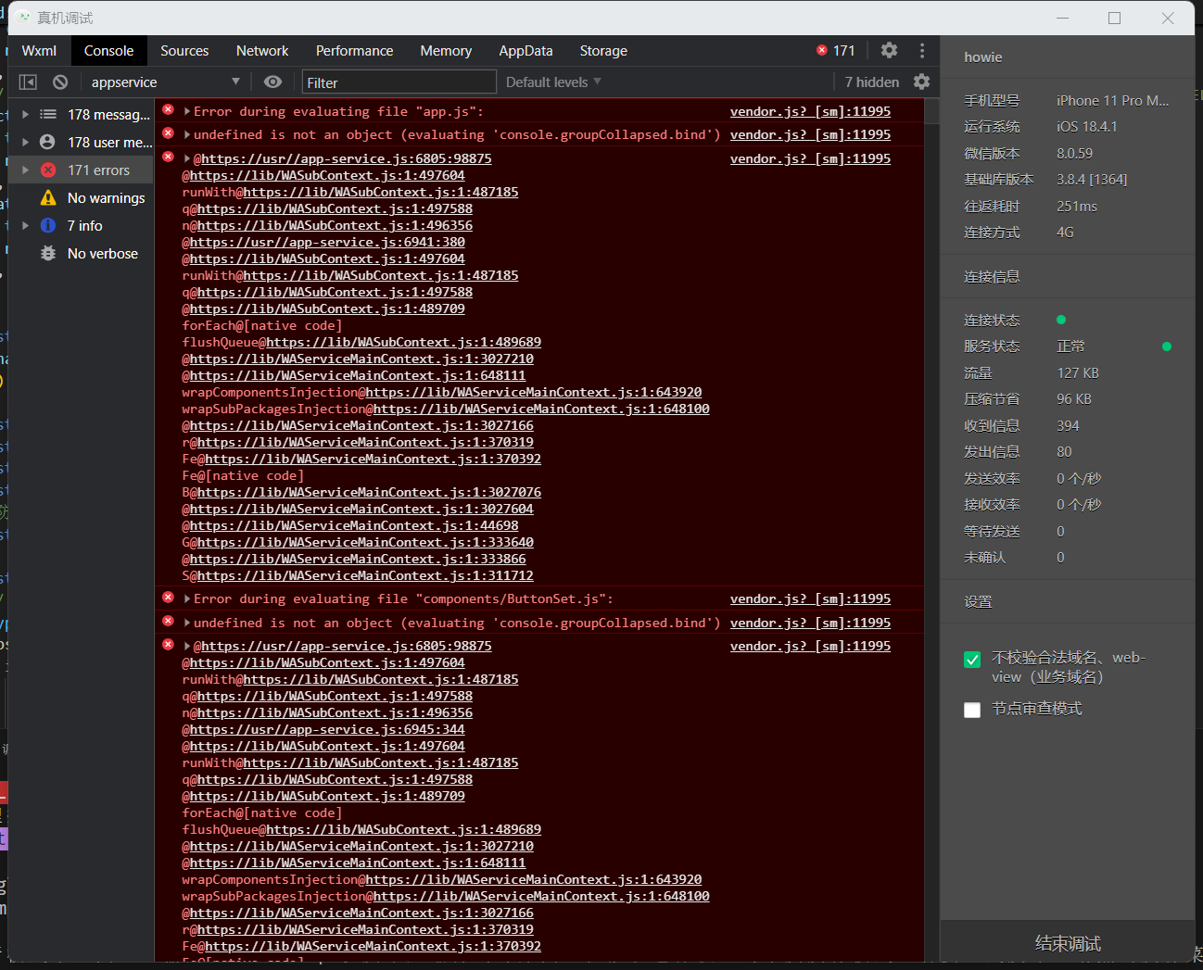Click inside the Filter input field
Screen dimensions: 1203x970
pos(399,82)
